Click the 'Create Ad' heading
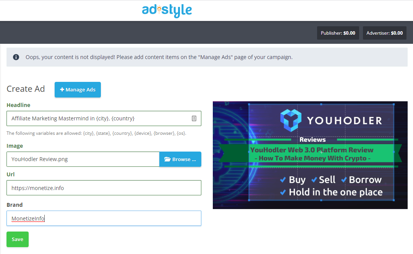Screen dimensions: 413x254 (x=26, y=89)
